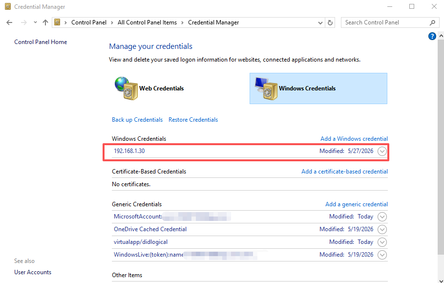444x283 pixels.
Task: Expand the virtualapp/didlogical chevron
Action: 382,242
